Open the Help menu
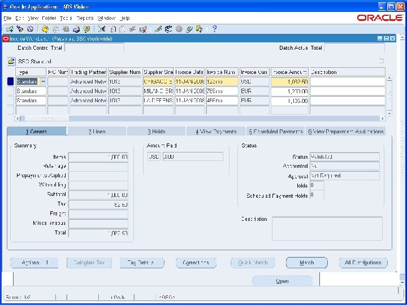The height and width of the screenshot is (305, 407). pyautogui.click(x=125, y=18)
